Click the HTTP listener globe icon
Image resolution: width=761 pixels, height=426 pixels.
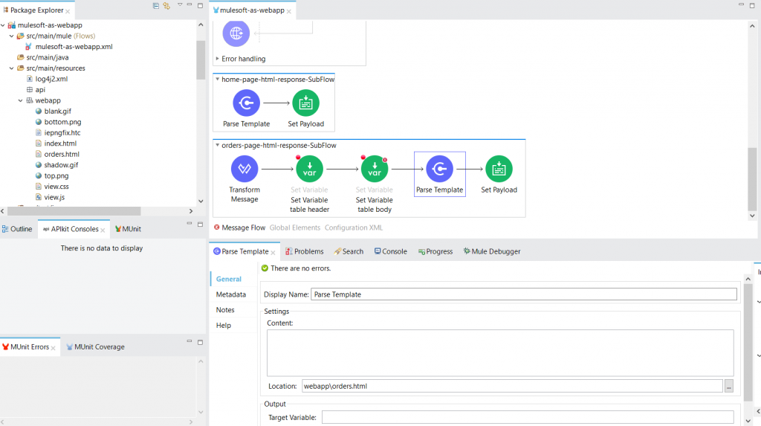pyautogui.click(x=236, y=33)
